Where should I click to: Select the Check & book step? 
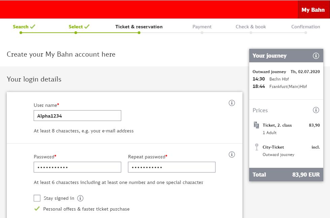pyautogui.click(x=251, y=27)
